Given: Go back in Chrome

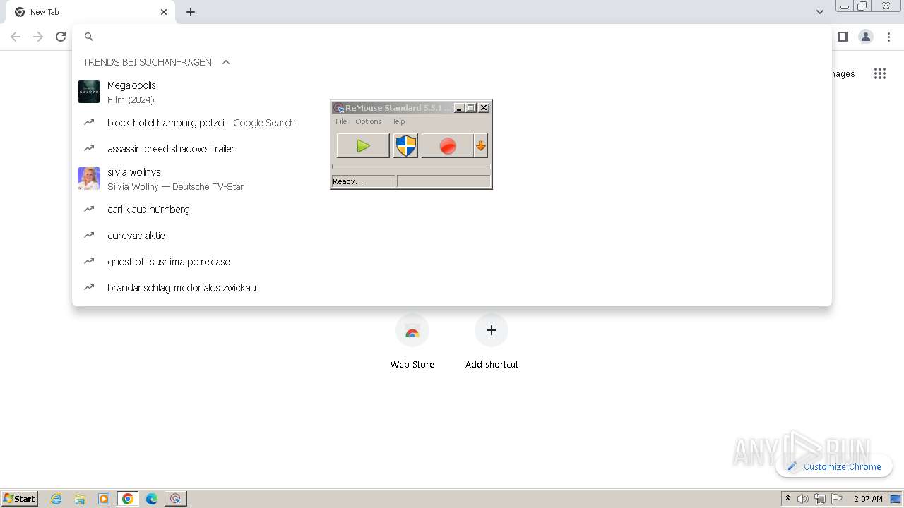Looking at the screenshot, I should pyautogui.click(x=16, y=37).
